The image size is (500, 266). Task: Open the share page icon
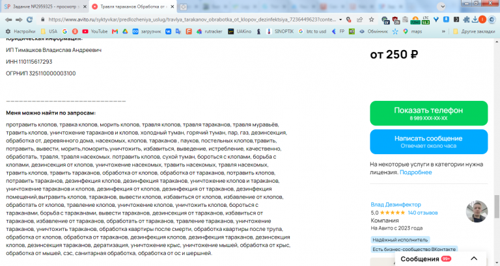360,20
